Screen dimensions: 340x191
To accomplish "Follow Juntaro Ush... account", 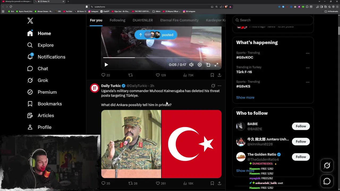I will tap(301, 142).
